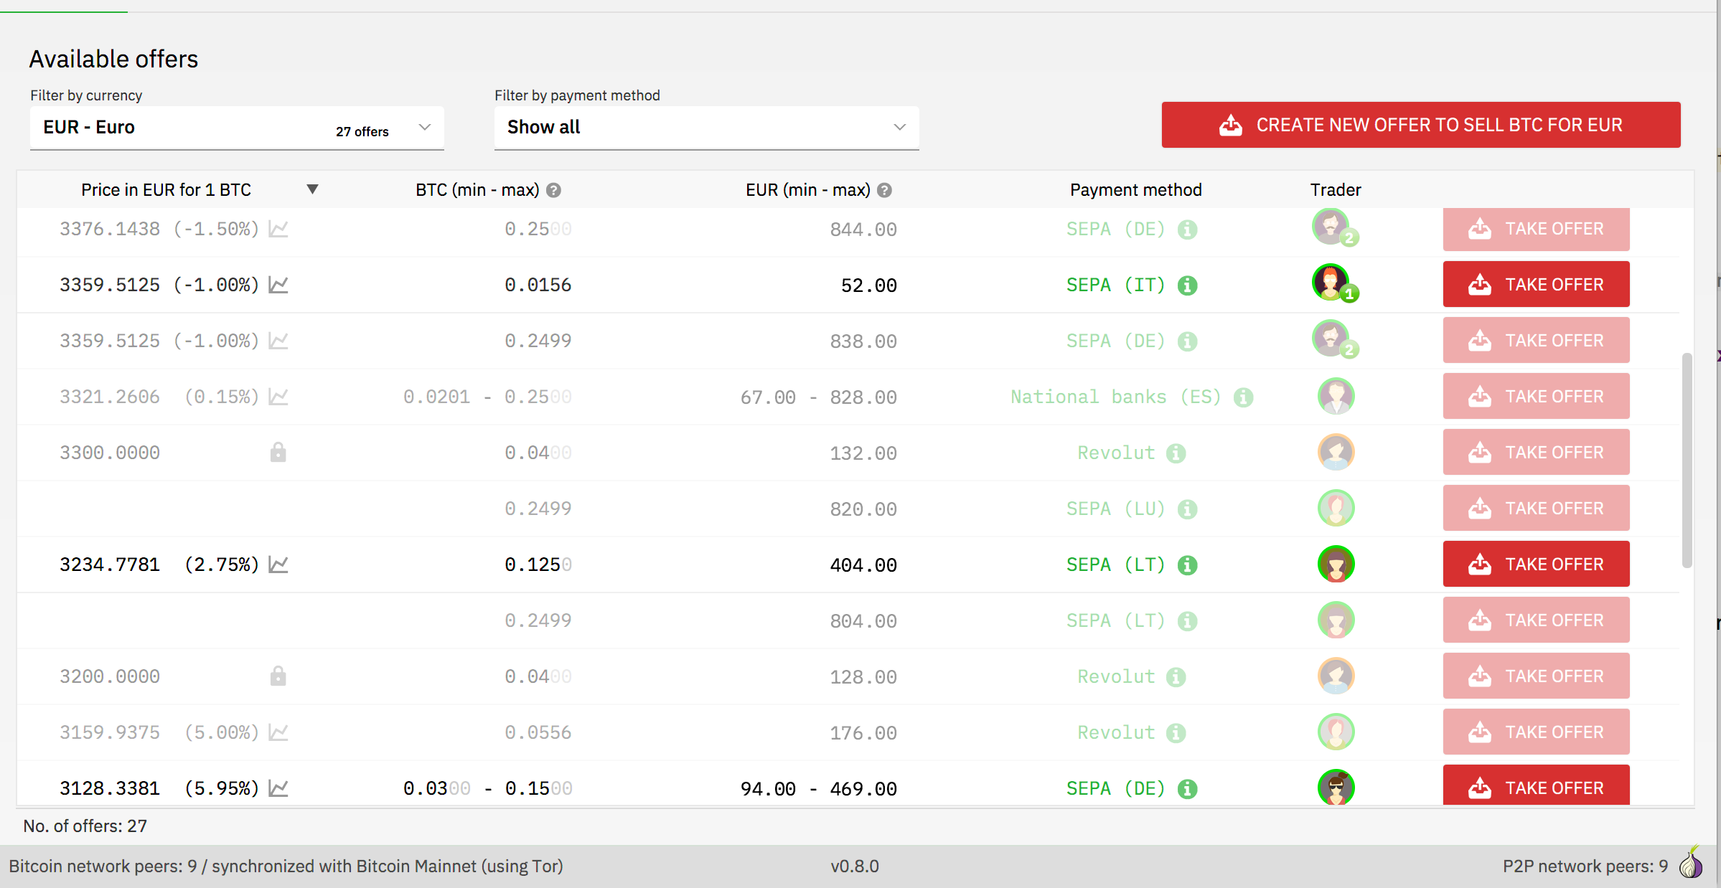This screenshot has height=888, width=1721.
Task: Sort by Trader column header
Action: pos(1335,190)
